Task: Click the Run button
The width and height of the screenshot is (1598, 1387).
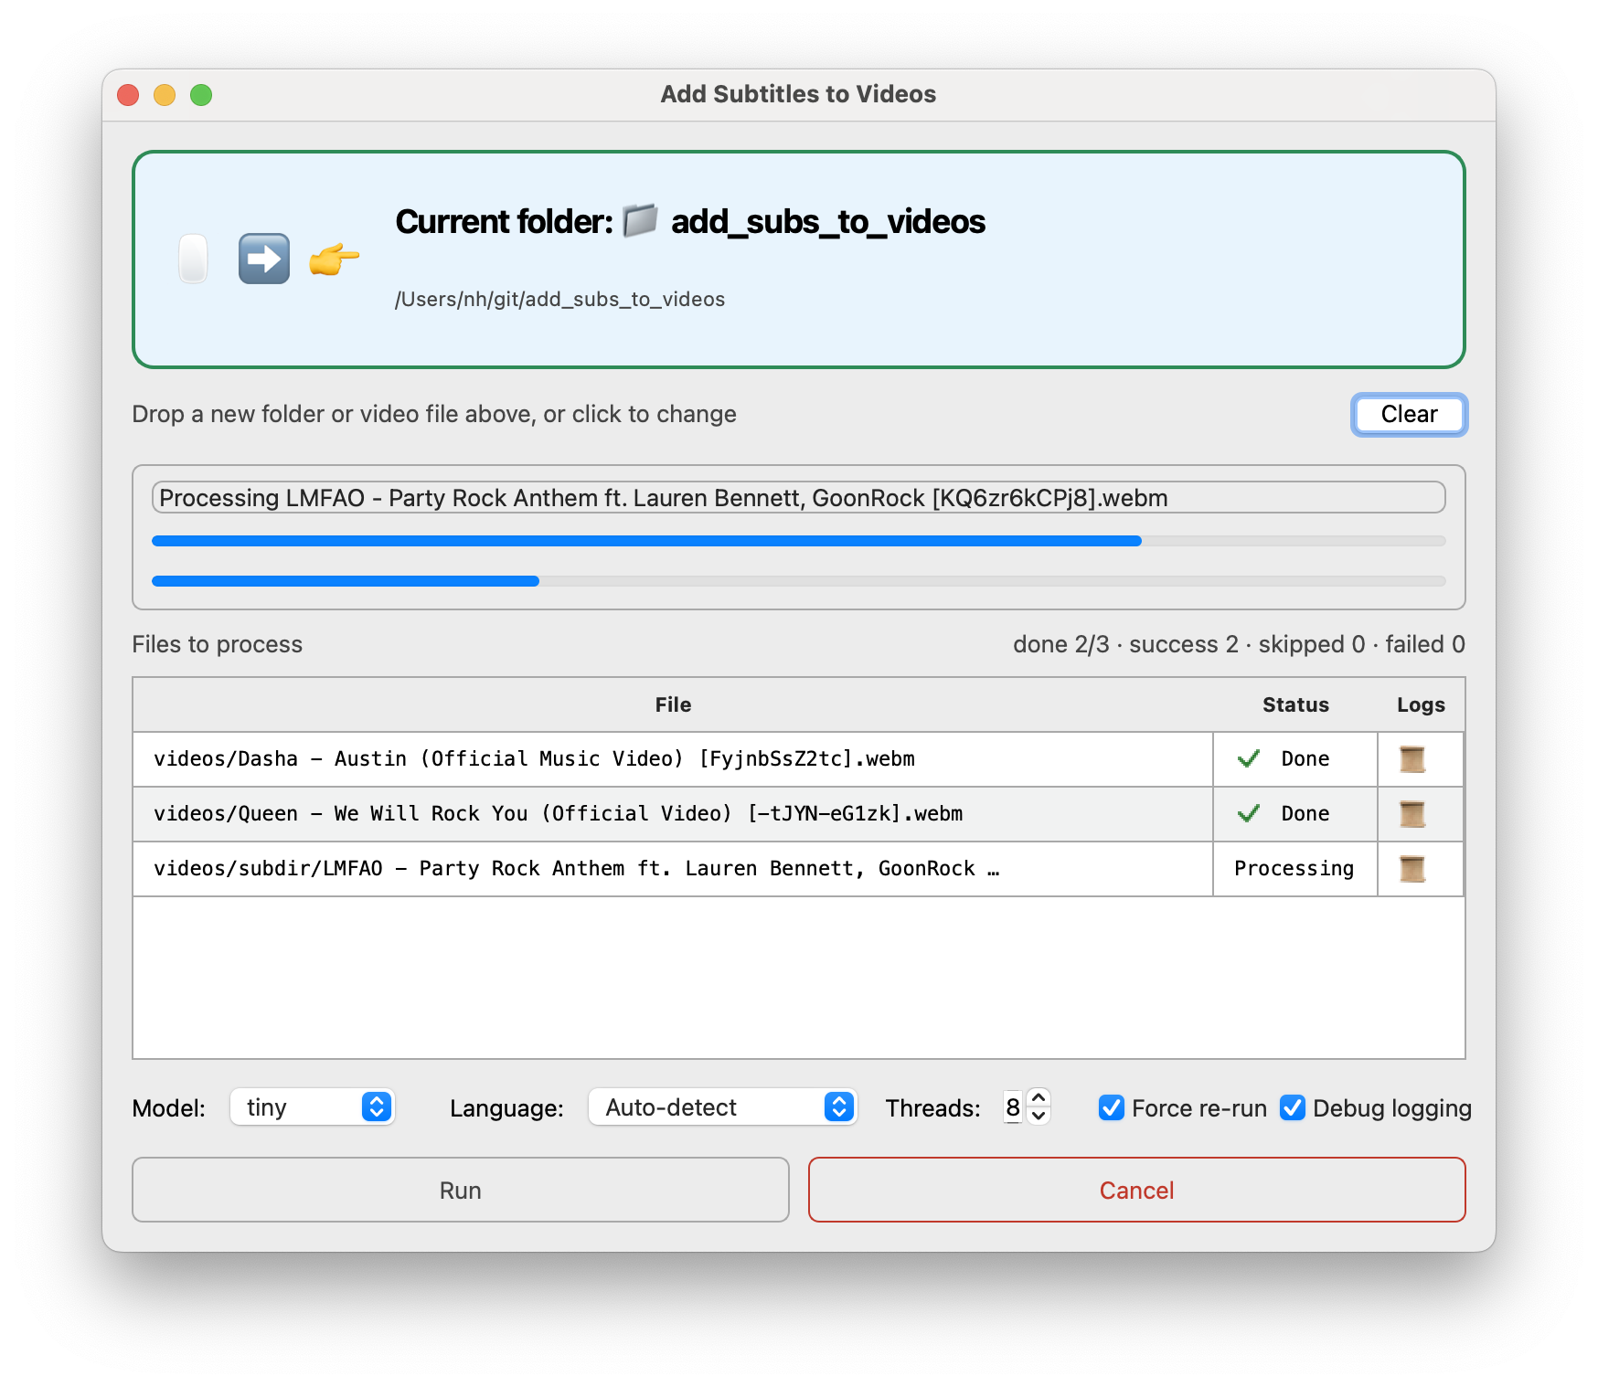Action: pyautogui.click(x=460, y=1190)
